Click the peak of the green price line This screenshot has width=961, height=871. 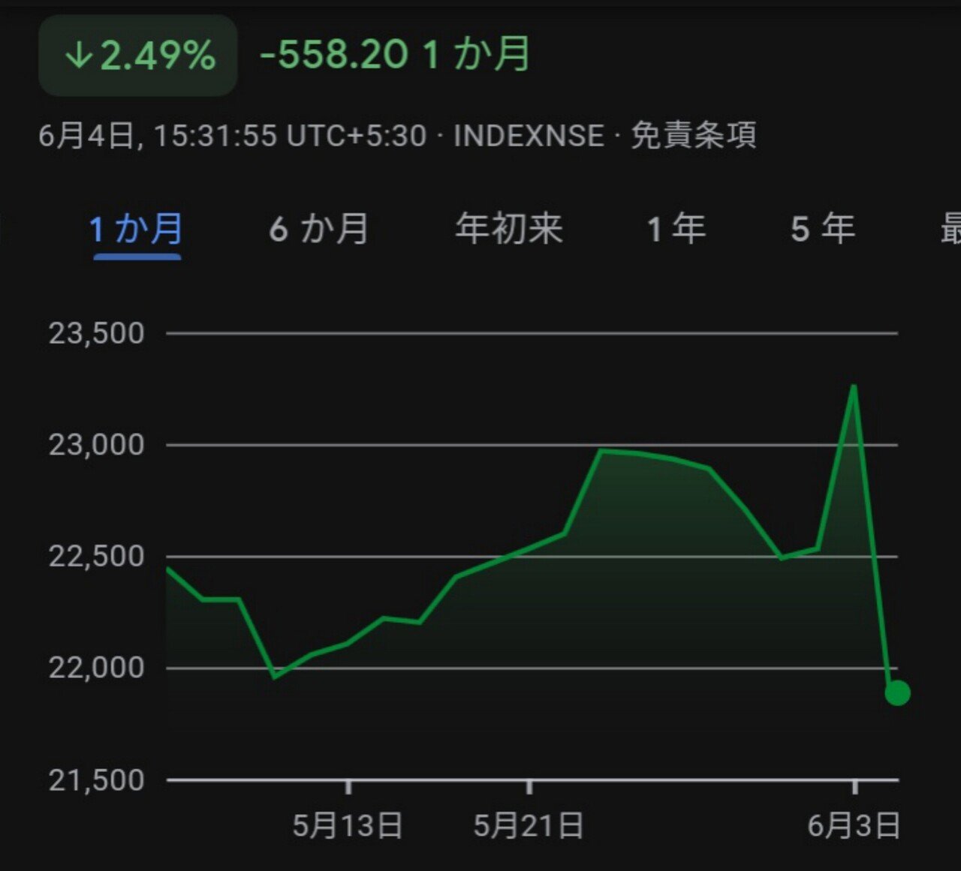(x=854, y=386)
